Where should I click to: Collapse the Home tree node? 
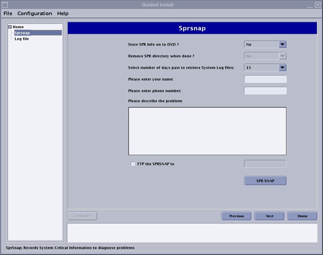point(10,27)
